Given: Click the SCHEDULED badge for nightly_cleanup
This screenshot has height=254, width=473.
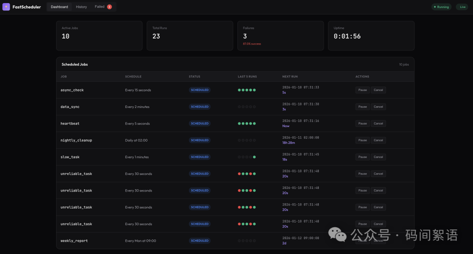Looking at the screenshot, I should click(x=200, y=140).
